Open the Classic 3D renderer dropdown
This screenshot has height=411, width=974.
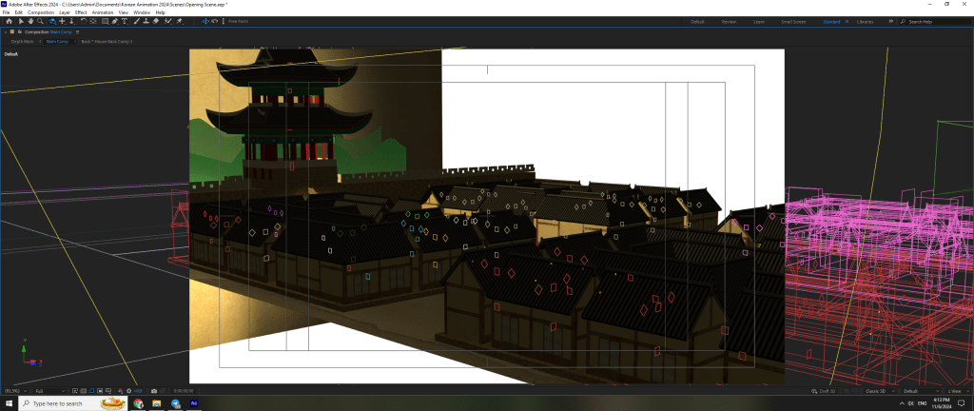[878, 391]
